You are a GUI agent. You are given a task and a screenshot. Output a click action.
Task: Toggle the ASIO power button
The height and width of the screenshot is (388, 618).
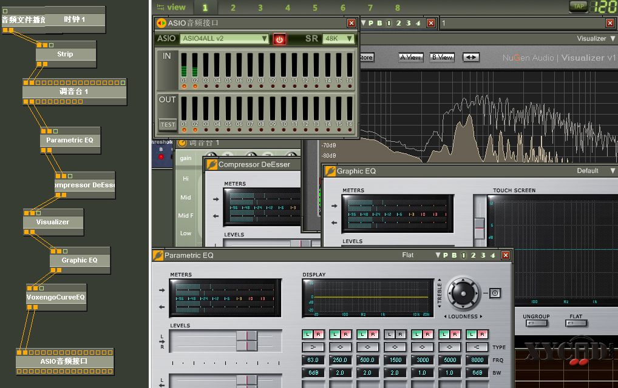pos(279,39)
